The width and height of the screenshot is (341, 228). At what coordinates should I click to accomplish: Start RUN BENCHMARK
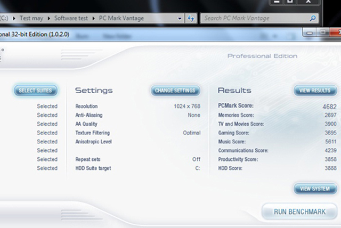(299, 211)
